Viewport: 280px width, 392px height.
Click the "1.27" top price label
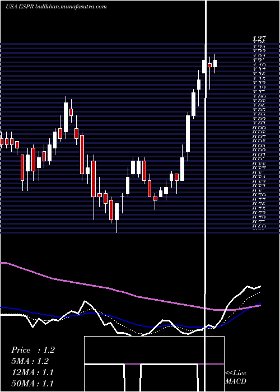[259, 39]
